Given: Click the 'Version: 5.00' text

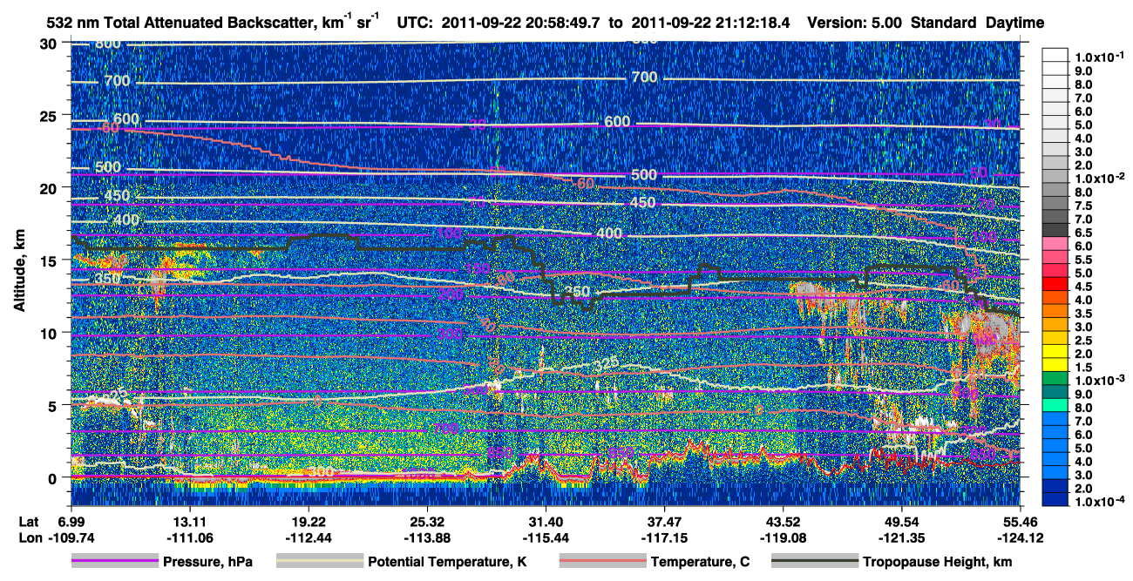Looking at the screenshot, I should point(856,23).
